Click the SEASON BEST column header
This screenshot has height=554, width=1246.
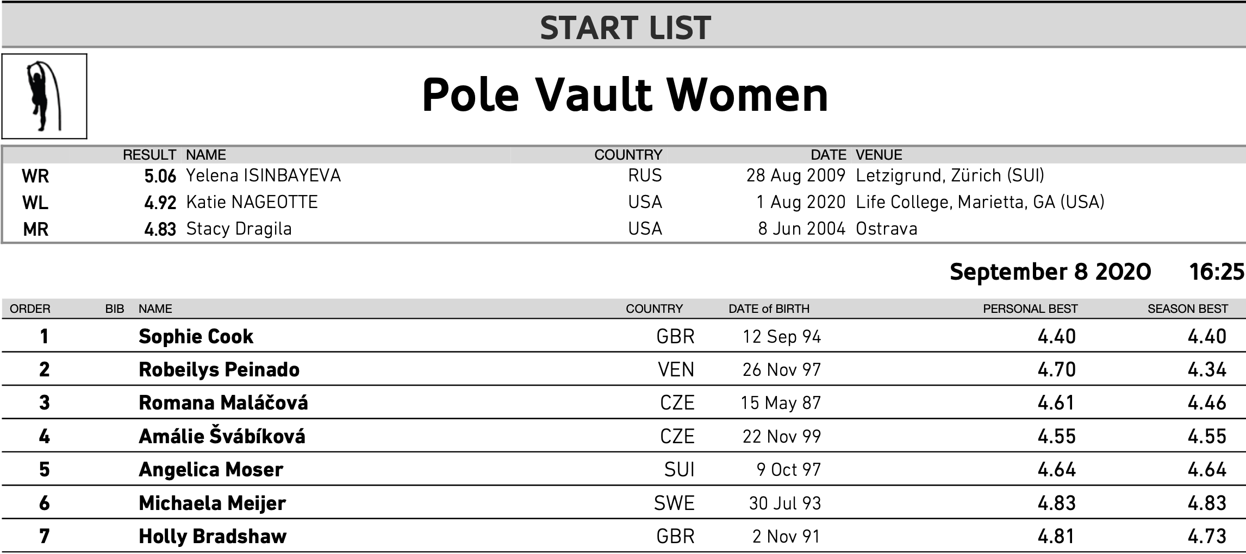point(1188,309)
